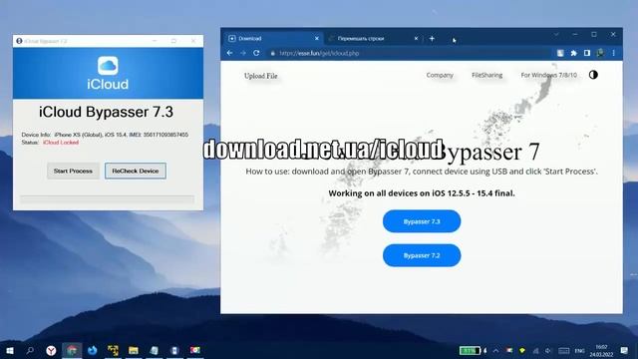The image size is (638, 359).
Task: Go back in the browser
Action: point(230,53)
